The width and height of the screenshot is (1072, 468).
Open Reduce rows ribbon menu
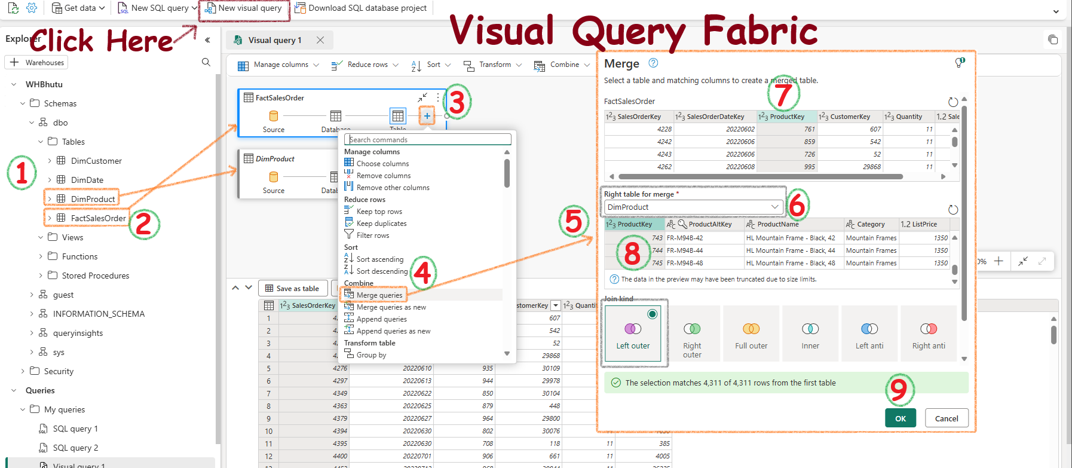(365, 65)
